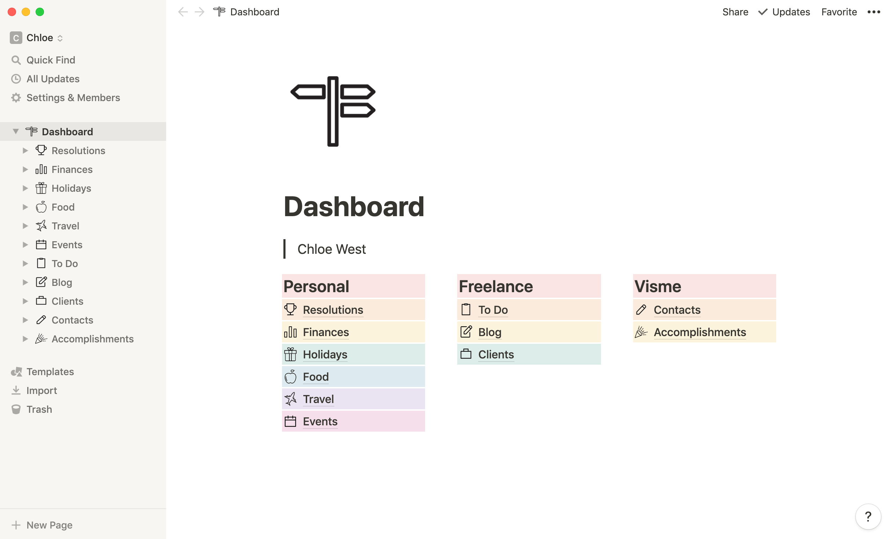Expand the Events page in sidebar
The width and height of the screenshot is (890, 539).
[25, 245]
